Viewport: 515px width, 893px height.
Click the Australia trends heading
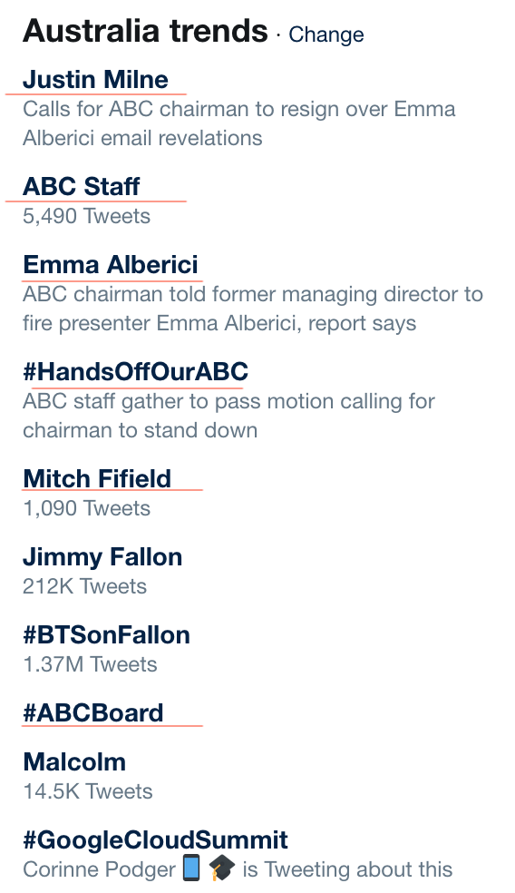click(x=145, y=31)
